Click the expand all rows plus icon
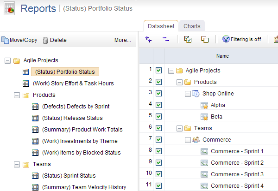 tap(148, 40)
